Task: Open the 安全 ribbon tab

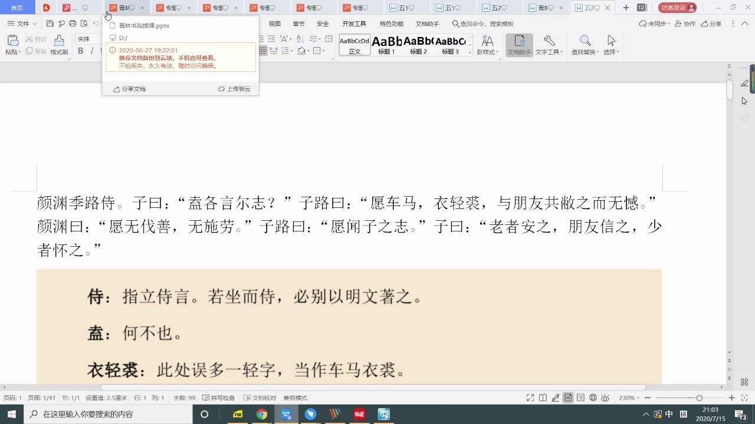Action: tap(323, 24)
